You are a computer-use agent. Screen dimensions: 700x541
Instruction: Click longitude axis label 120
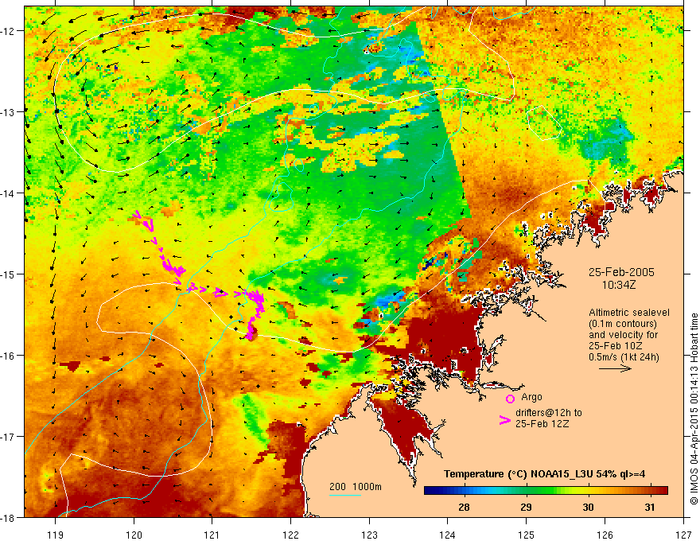(x=134, y=535)
